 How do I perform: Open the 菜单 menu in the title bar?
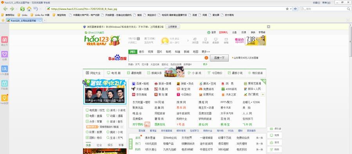[x=327, y=3]
